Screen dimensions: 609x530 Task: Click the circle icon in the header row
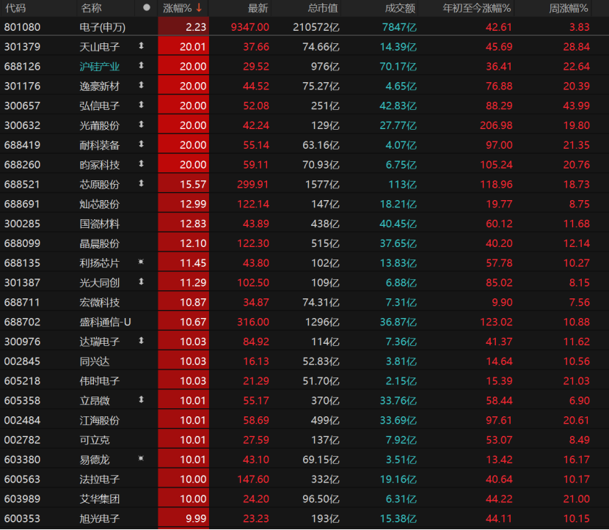(147, 7)
